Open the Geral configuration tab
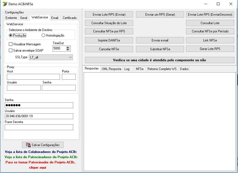This screenshot has height=173, width=238. click(x=24, y=18)
